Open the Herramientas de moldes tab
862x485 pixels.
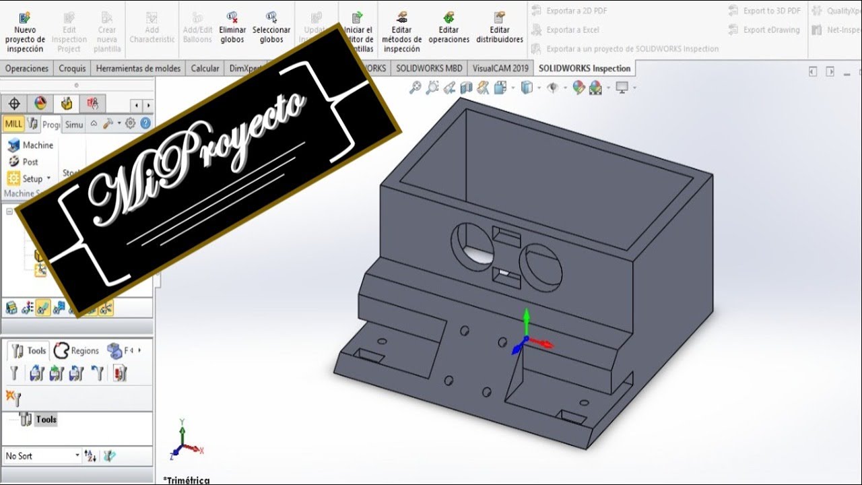click(138, 69)
